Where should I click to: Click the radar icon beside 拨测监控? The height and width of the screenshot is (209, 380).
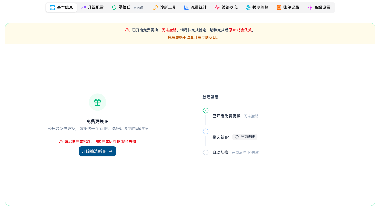(x=248, y=7)
